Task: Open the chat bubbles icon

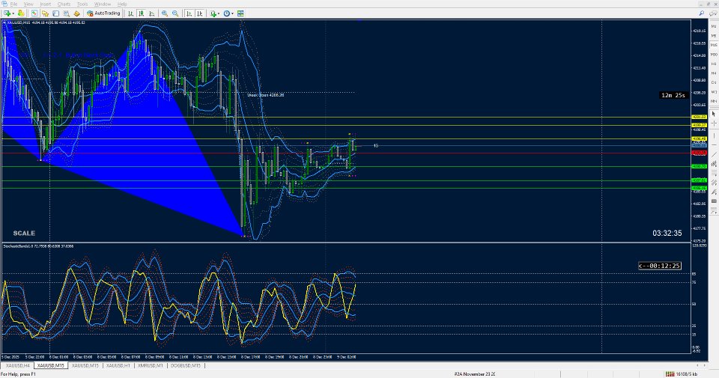Action: (x=713, y=13)
